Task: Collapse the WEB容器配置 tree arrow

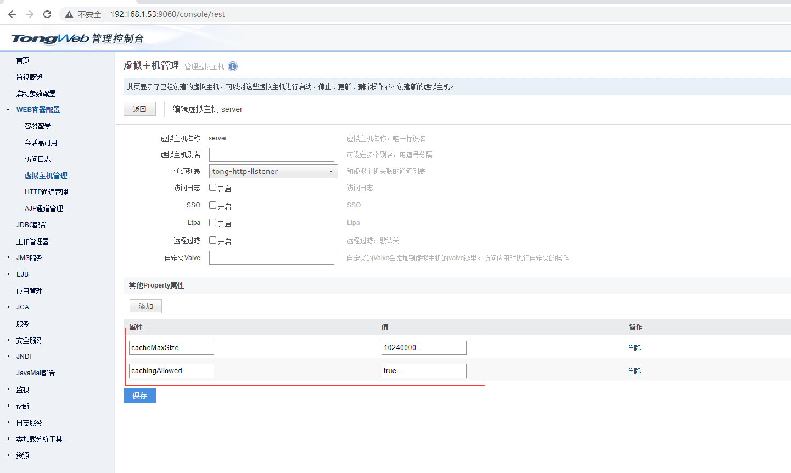Action: tap(8, 110)
